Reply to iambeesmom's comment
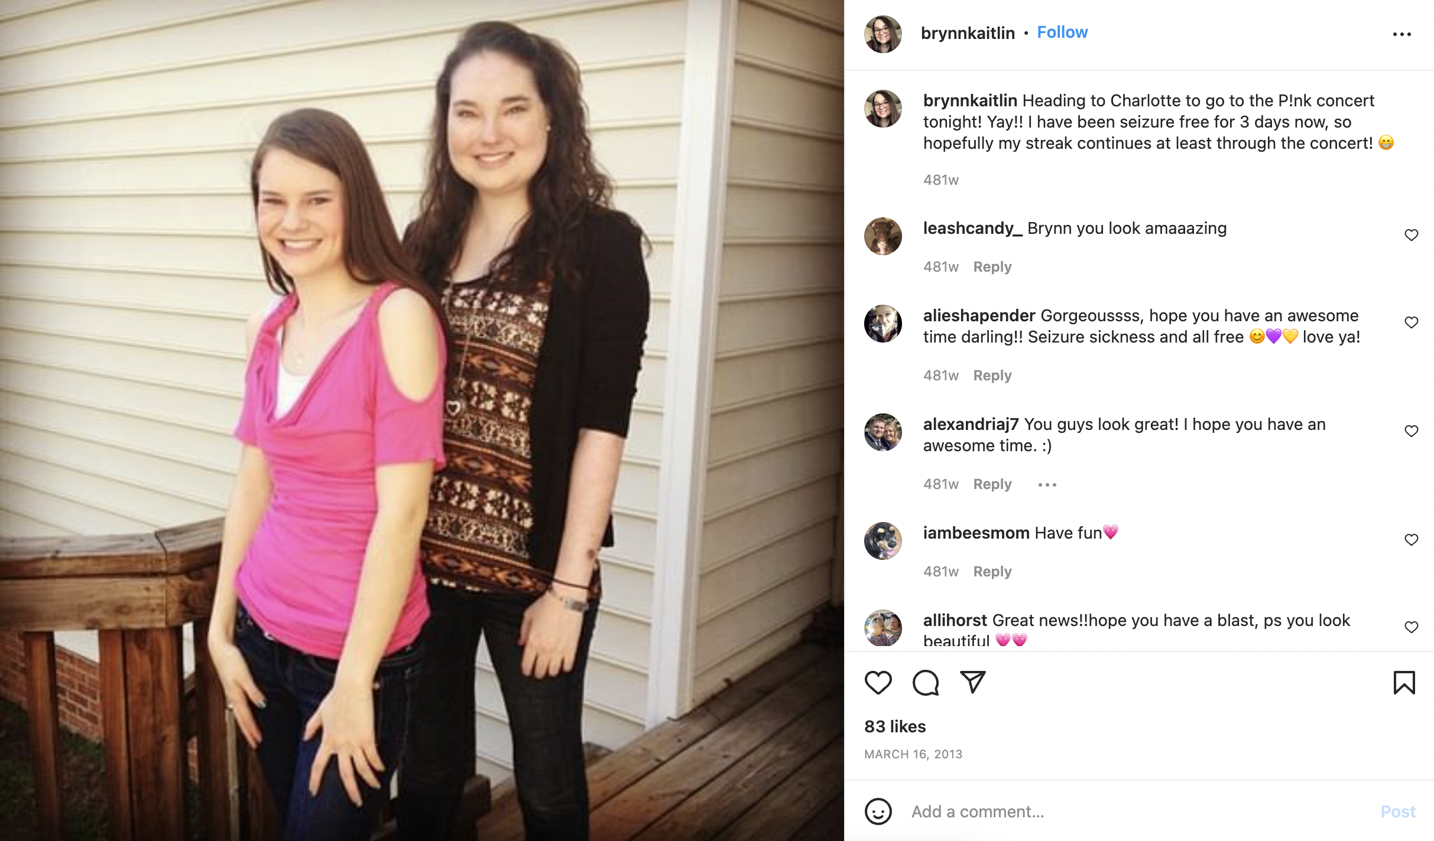This screenshot has height=841, width=1434. (992, 572)
